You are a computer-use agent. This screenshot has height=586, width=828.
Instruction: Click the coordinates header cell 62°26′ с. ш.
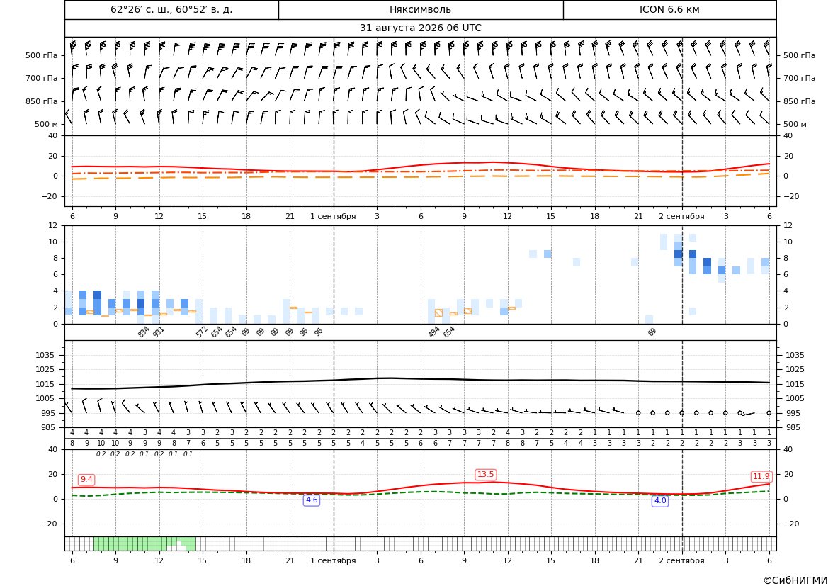[x=171, y=9]
